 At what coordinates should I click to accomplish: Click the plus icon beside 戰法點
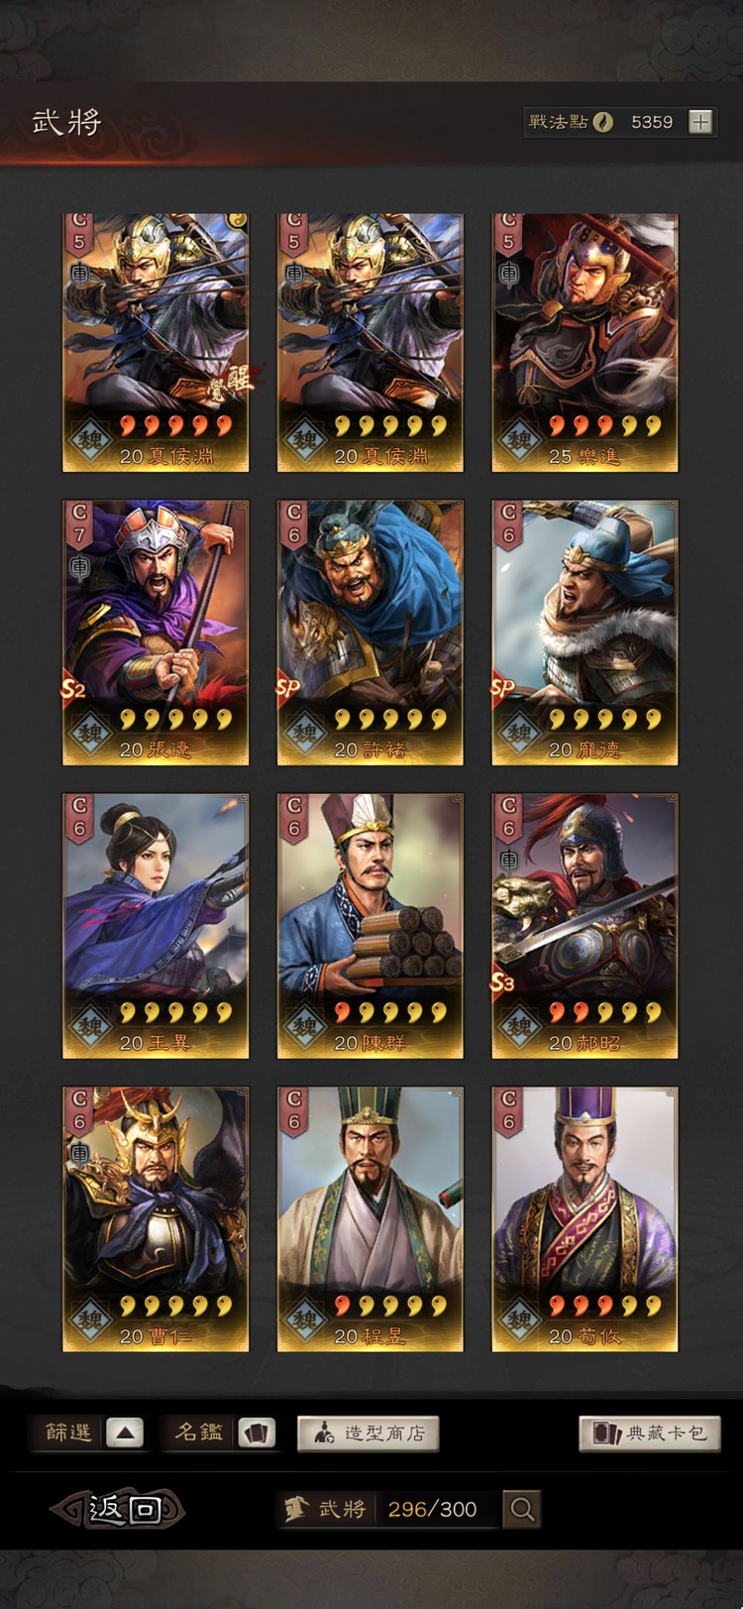click(x=700, y=122)
